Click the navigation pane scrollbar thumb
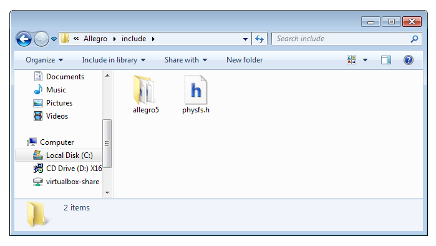This screenshot has height=246, width=436. coord(107,144)
